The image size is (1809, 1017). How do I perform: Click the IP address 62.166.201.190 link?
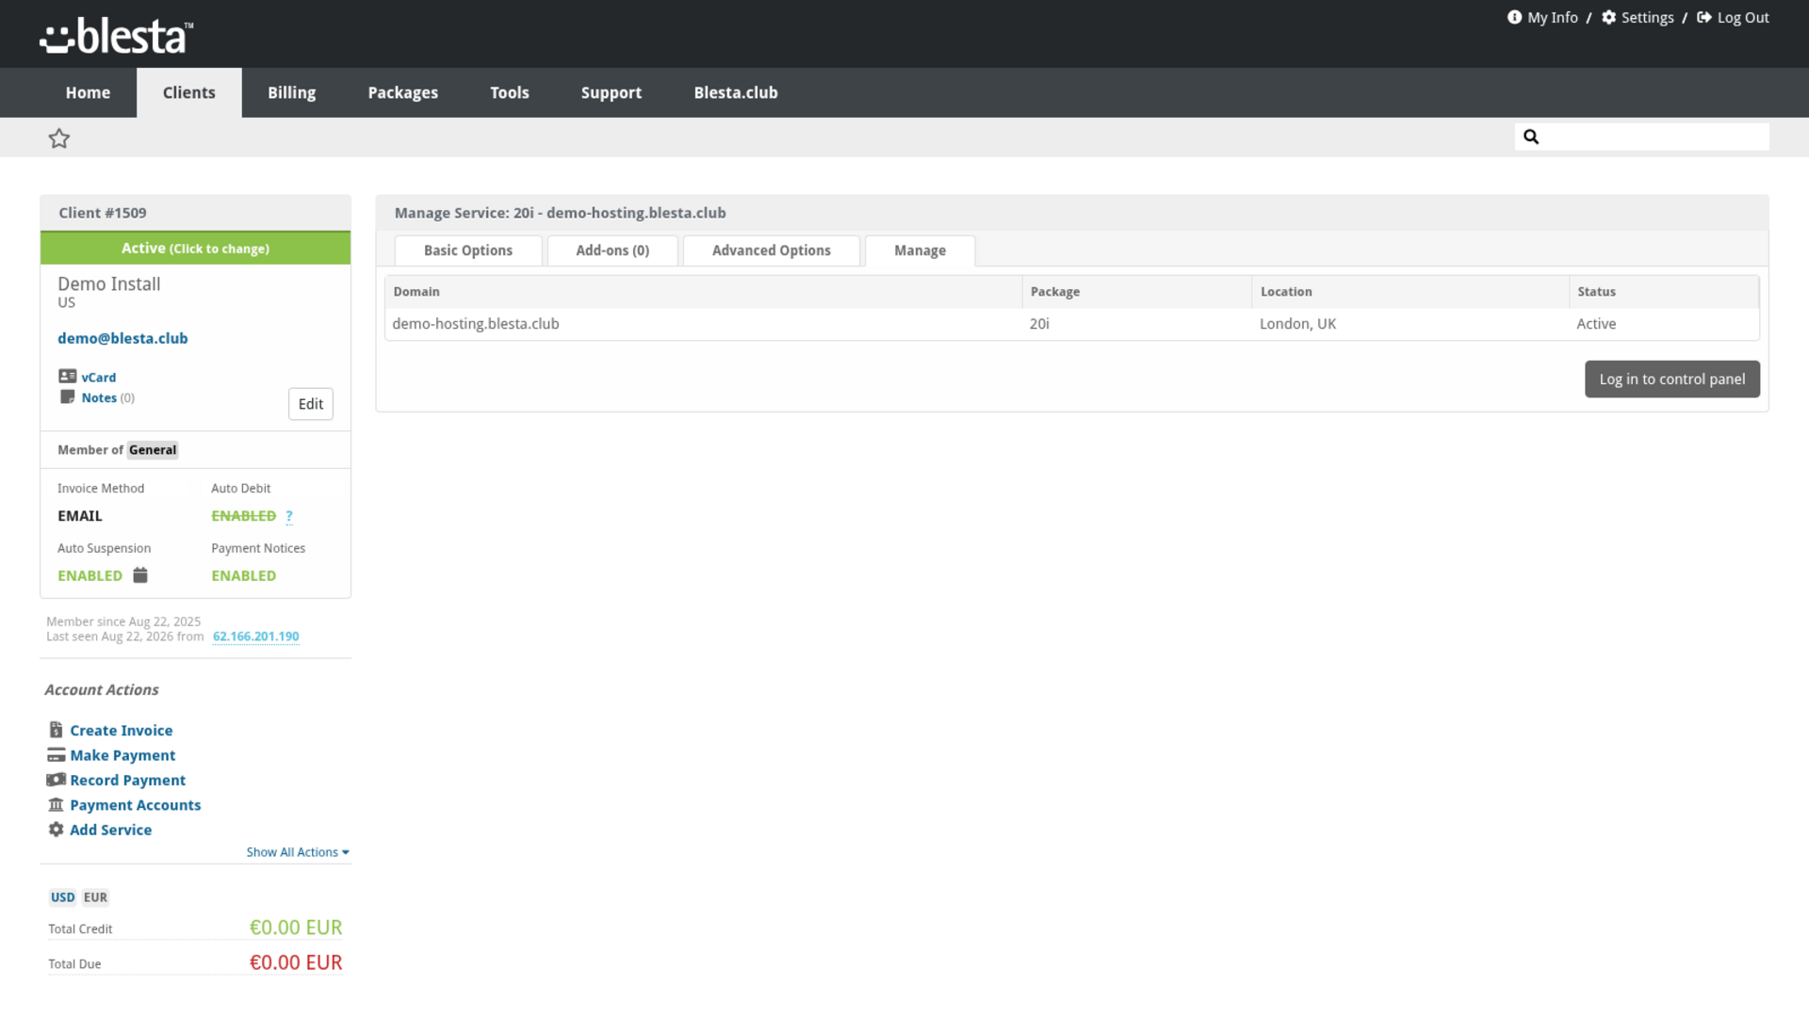tap(255, 637)
